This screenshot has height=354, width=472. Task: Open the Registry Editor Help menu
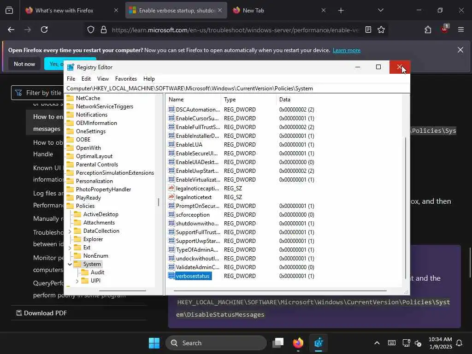(149, 78)
